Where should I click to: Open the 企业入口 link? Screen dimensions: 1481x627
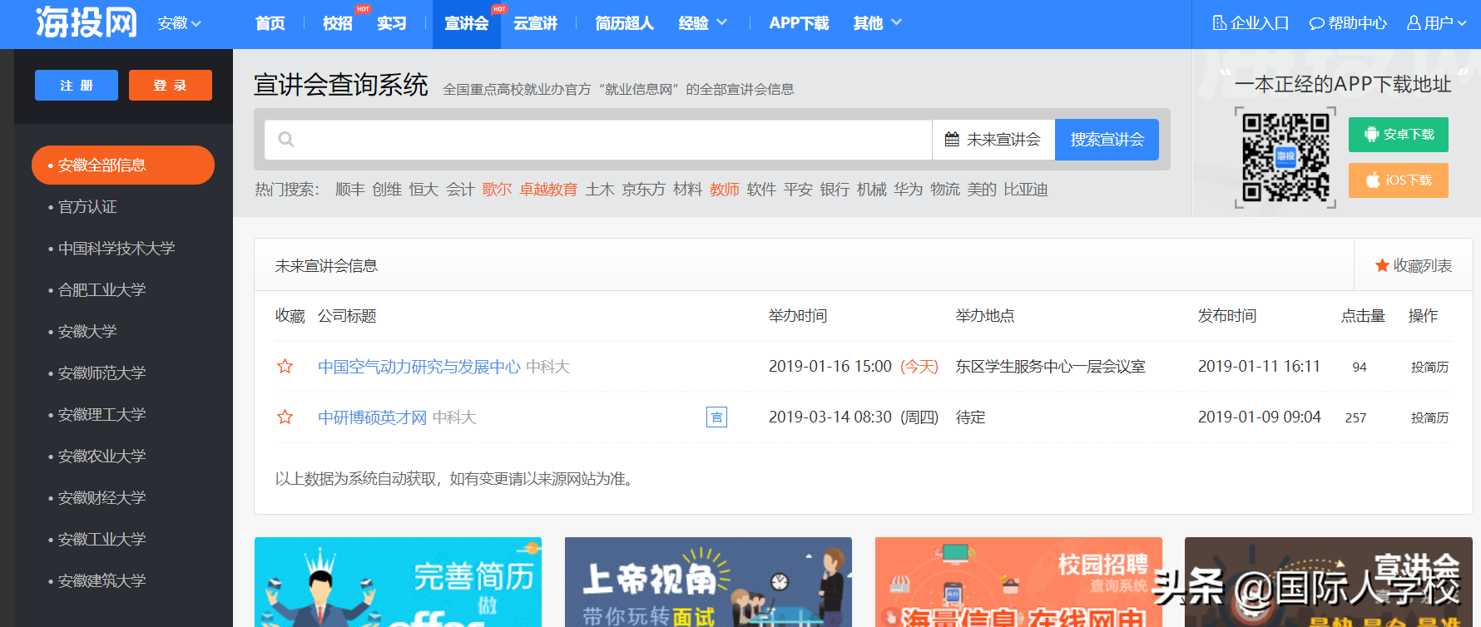click(x=1251, y=23)
